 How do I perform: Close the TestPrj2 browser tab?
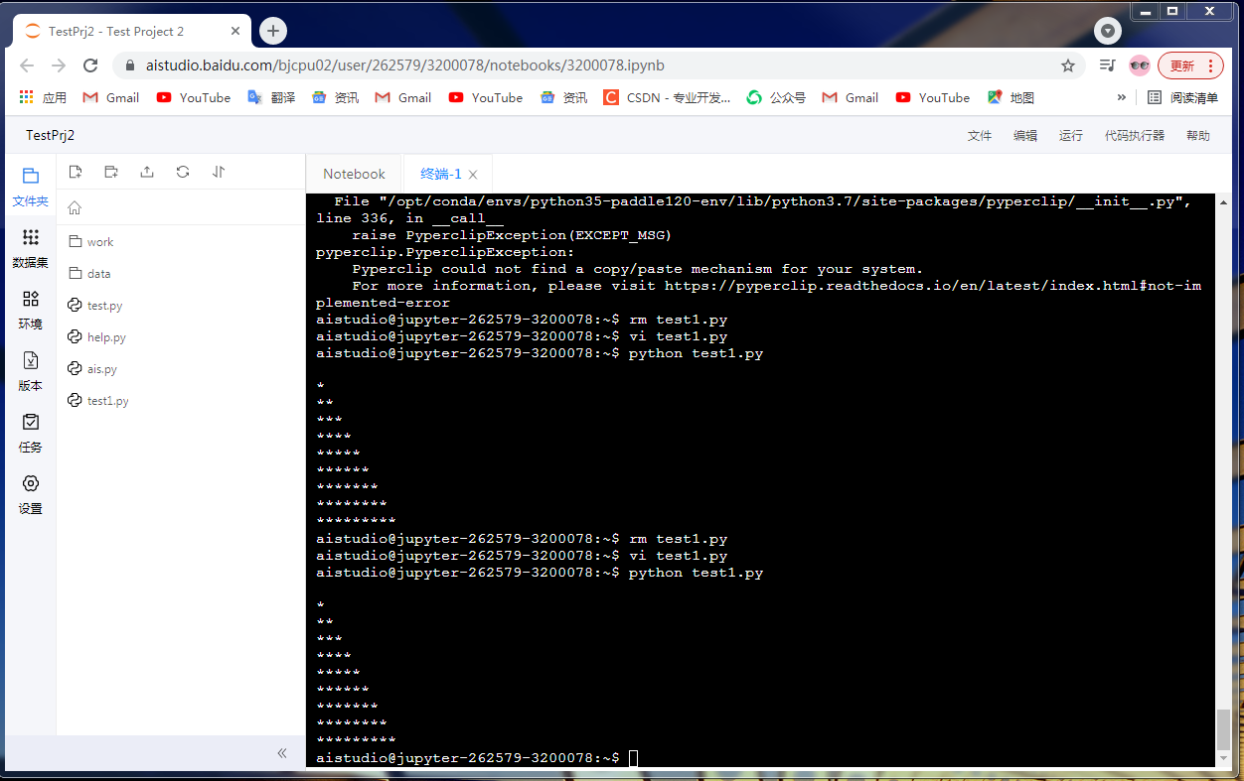point(235,31)
